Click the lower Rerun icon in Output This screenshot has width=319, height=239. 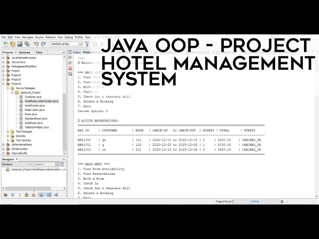coord(70,63)
